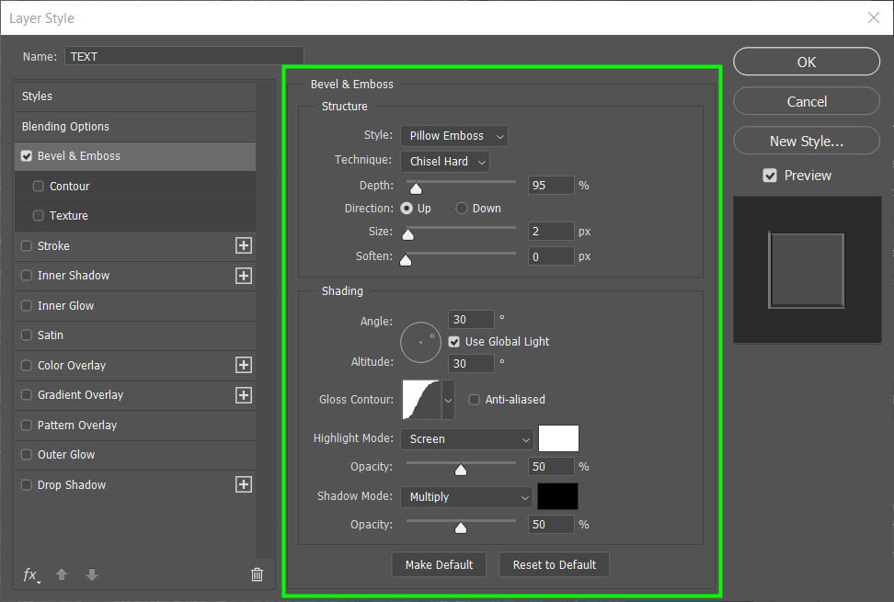The height and width of the screenshot is (602, 894).
Task: Click the Angle value field
Action: (471, 320)
